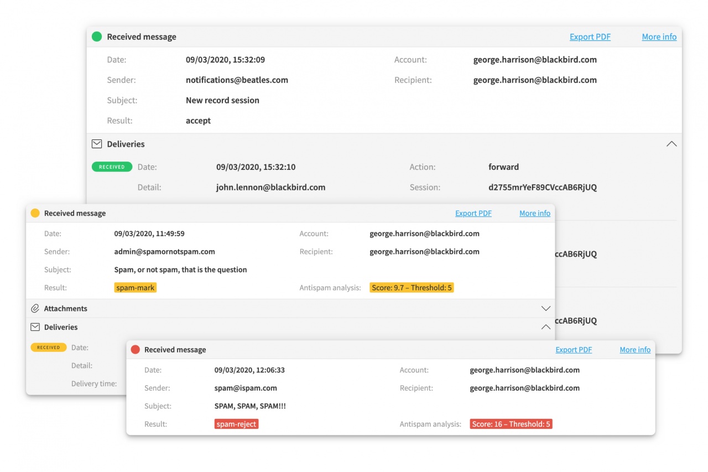This screenshot has height=472, width=708.
Task: Click the envelope icon beside Deliveries in green panel
Action: click(97, 144)
